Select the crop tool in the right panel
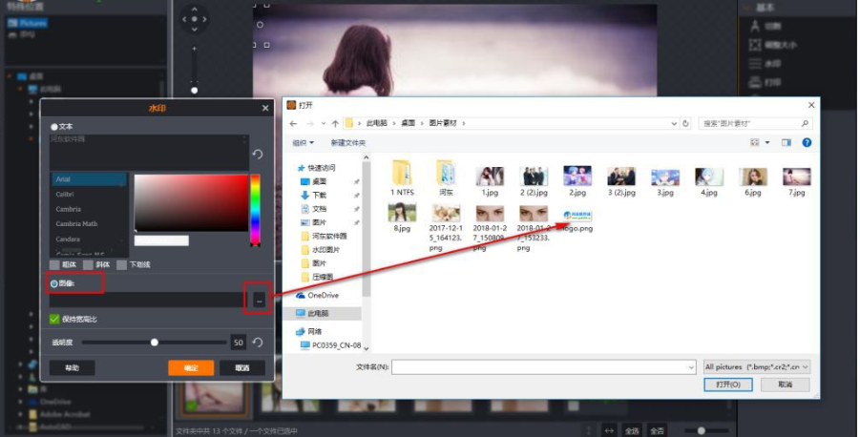The width and height of the screenshot is (860, 437). (x=766, y=26)
